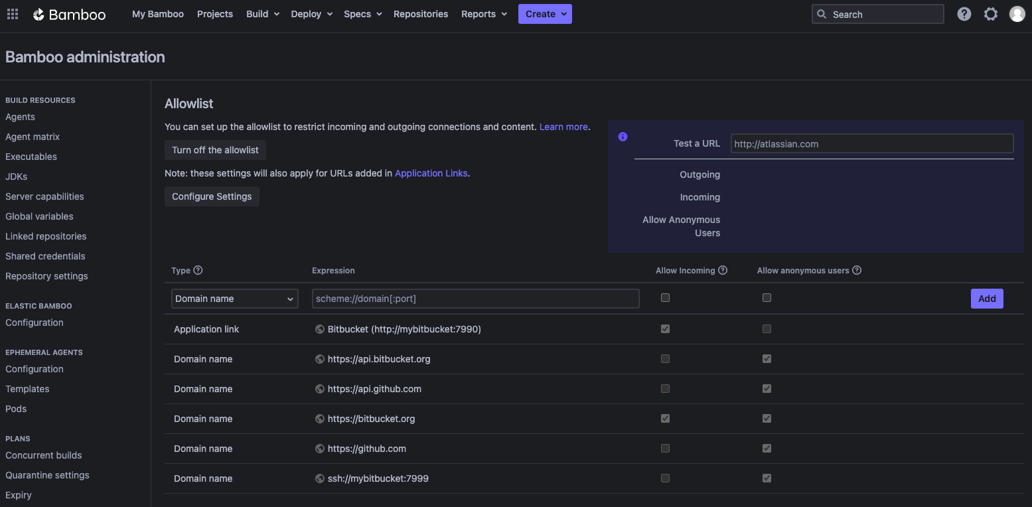Expand the Specs menu
The image size is (1032, 507).
tap(363, 14)
